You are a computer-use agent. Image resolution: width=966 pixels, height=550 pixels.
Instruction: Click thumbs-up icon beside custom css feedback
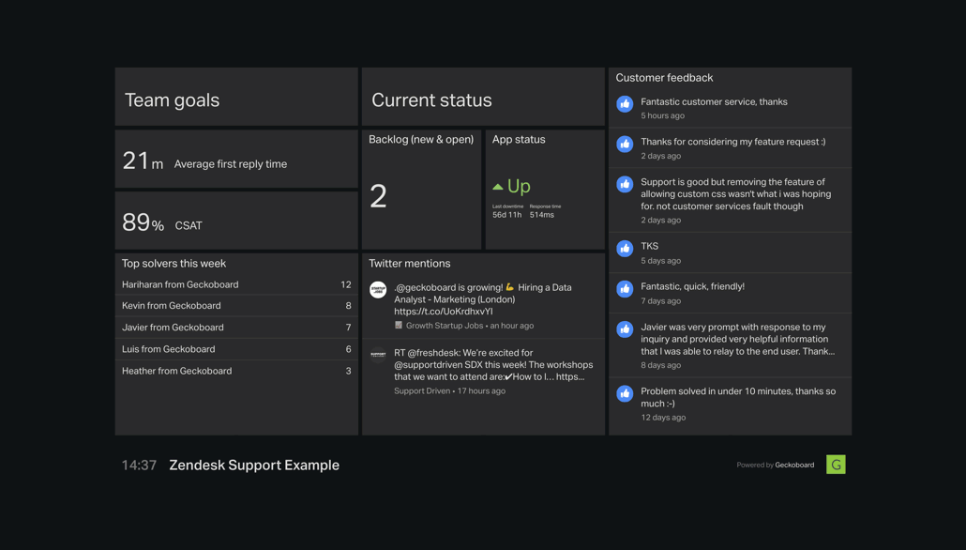click(625, 184)
